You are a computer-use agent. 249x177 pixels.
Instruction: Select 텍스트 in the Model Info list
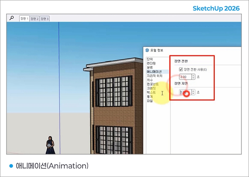(x=151, y=92)
